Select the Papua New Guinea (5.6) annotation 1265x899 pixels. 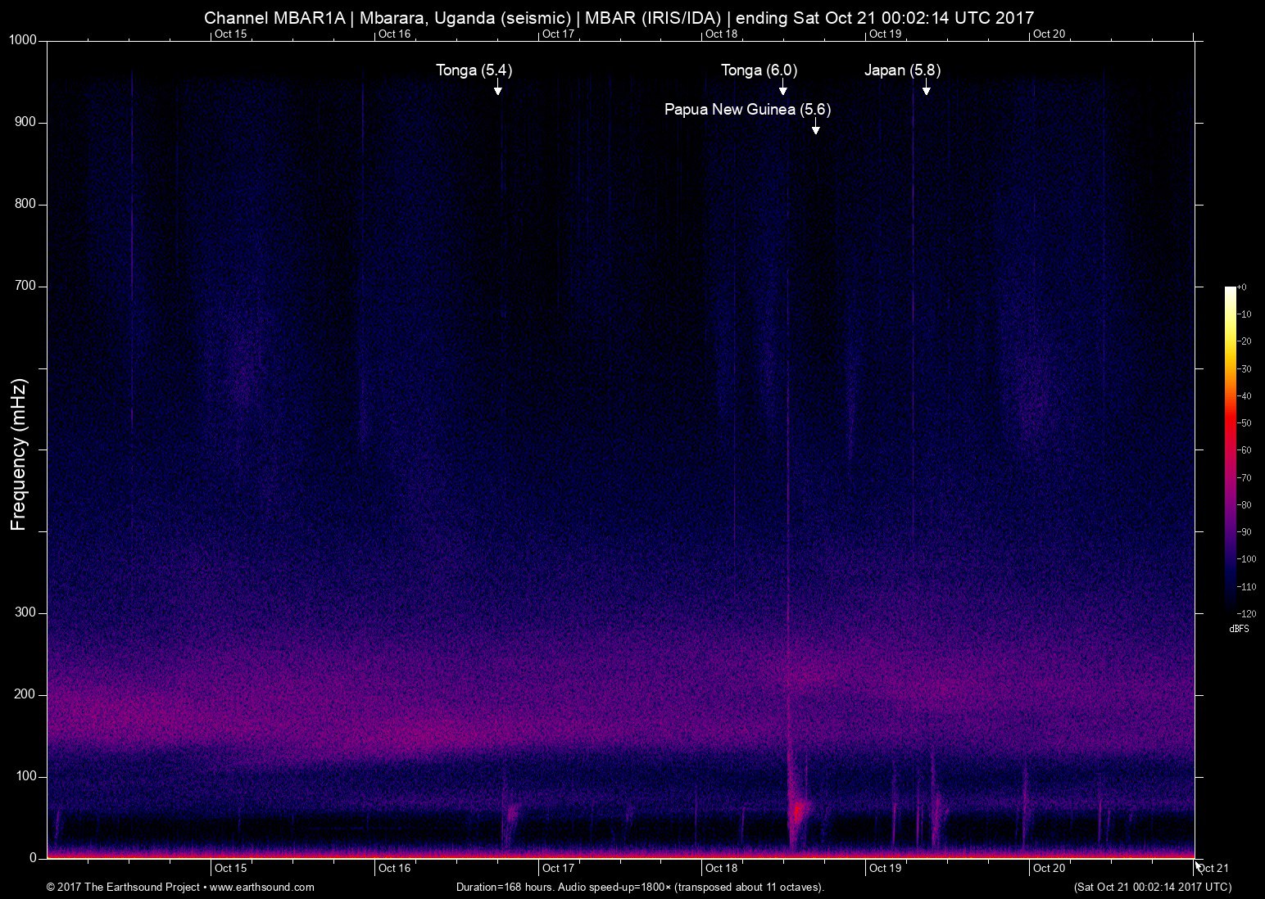[x=747, y=110]
